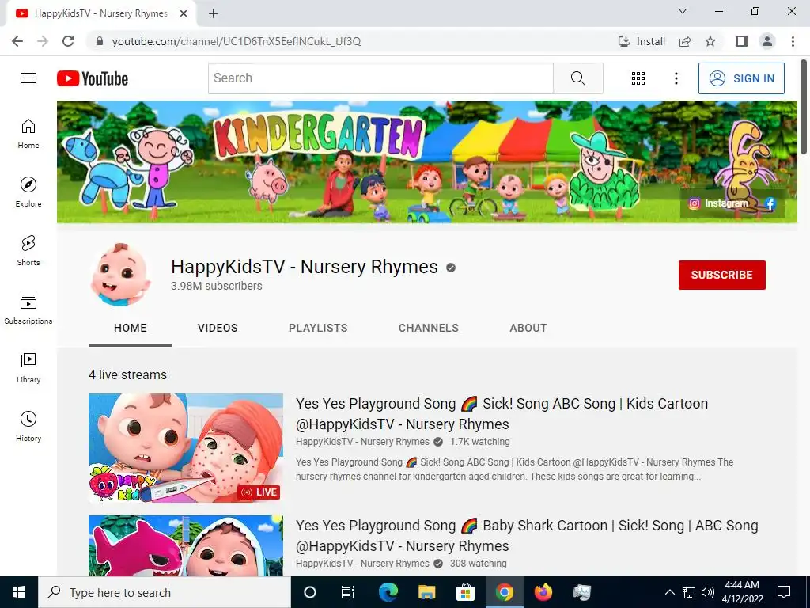Open Explore in the sidebar
This screenshot has width=810, height=608.
tap(28, 192)
